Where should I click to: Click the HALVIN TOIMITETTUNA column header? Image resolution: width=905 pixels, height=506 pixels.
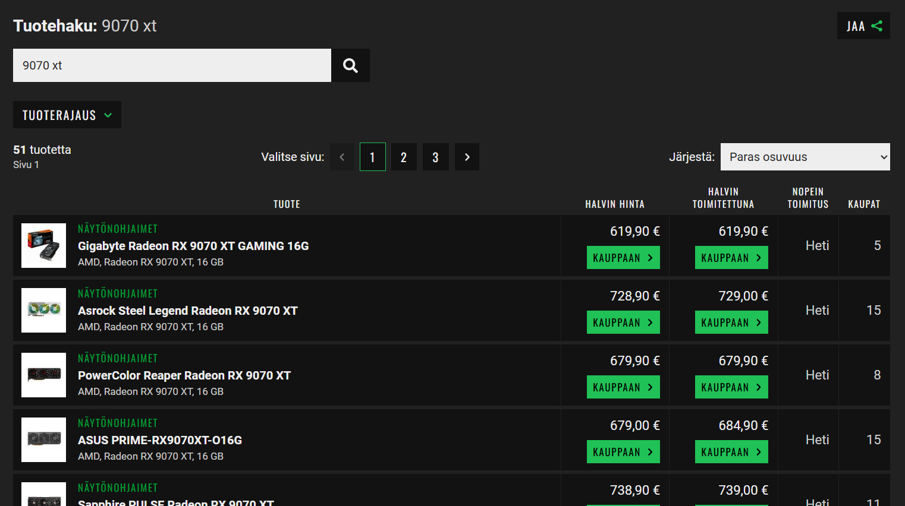(723, 198)
